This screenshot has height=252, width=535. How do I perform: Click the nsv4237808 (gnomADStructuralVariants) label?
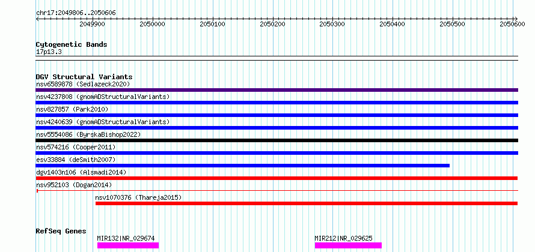click(103, 97)
